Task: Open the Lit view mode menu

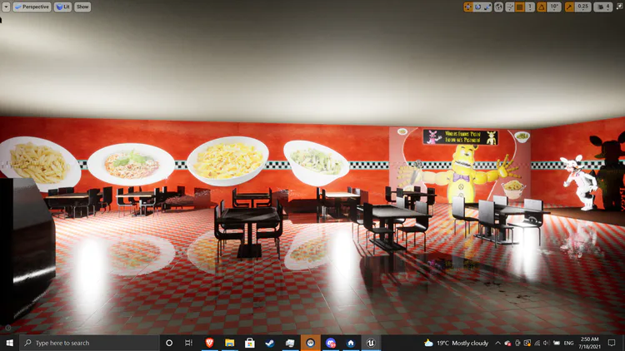Action: 62,7
